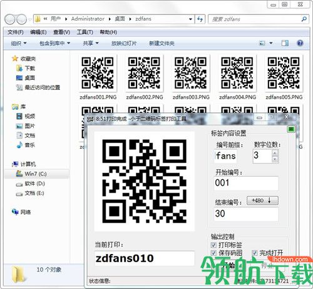Open Win7 (C:) drive

pyautogui.click(x=31, y=174)
